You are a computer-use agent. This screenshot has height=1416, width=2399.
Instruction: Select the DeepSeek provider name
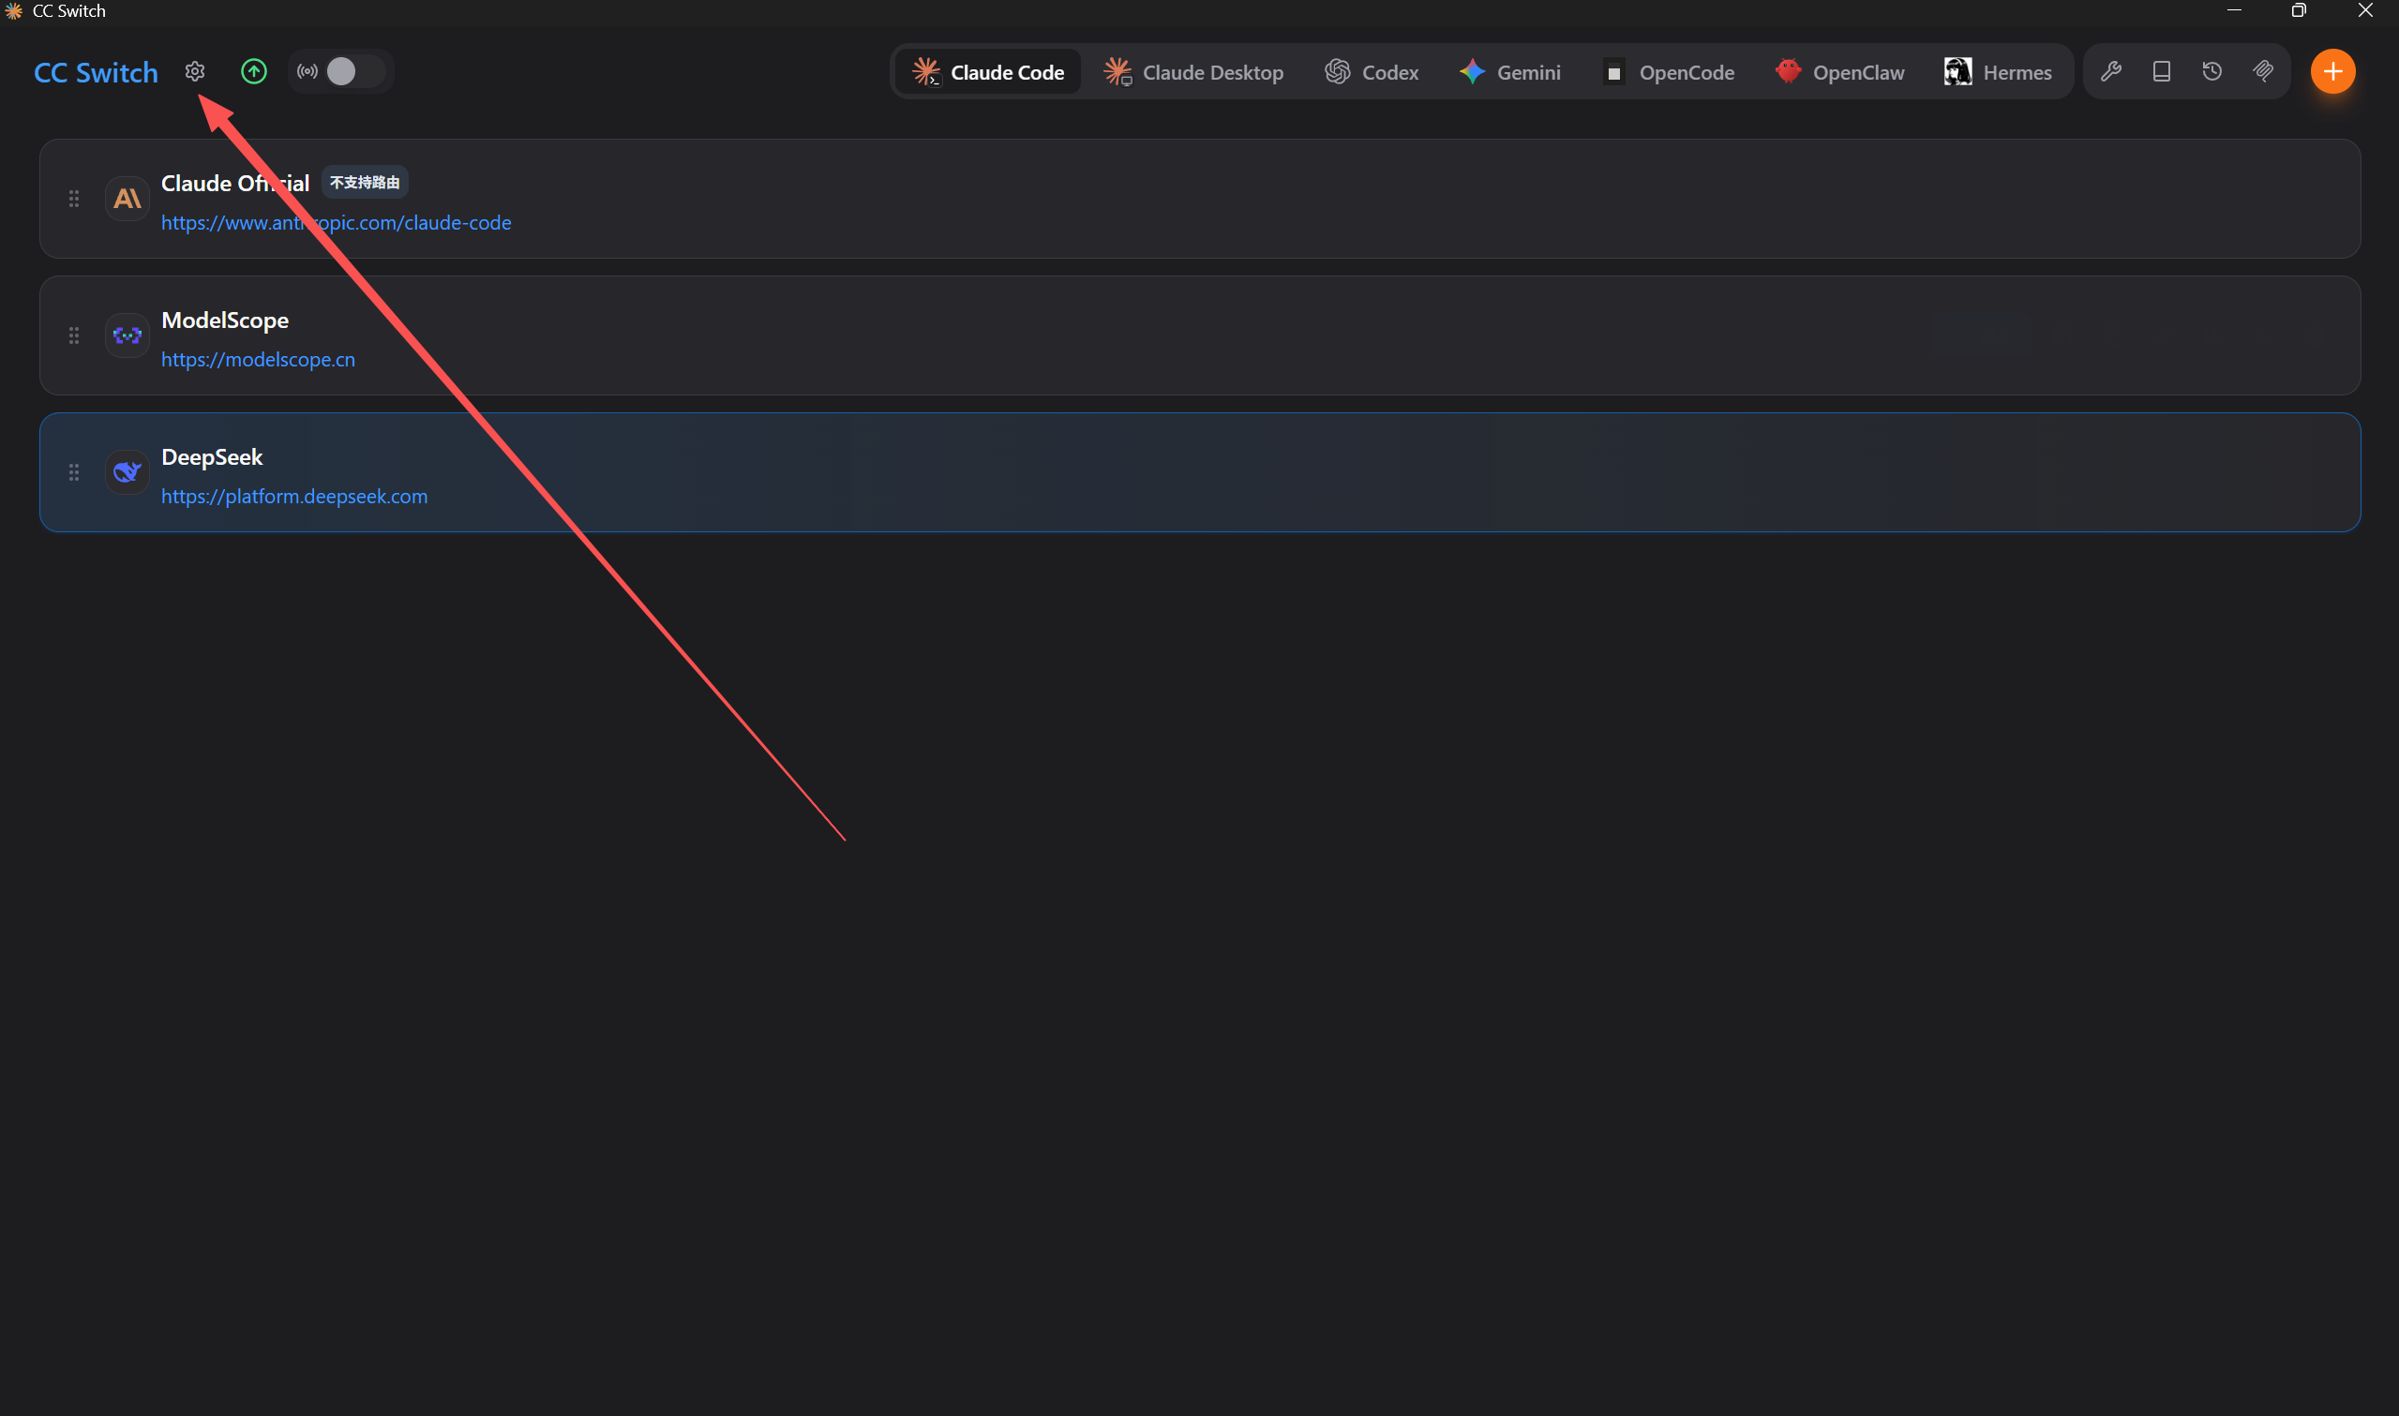pyautogui.click(x=212, y=457)
